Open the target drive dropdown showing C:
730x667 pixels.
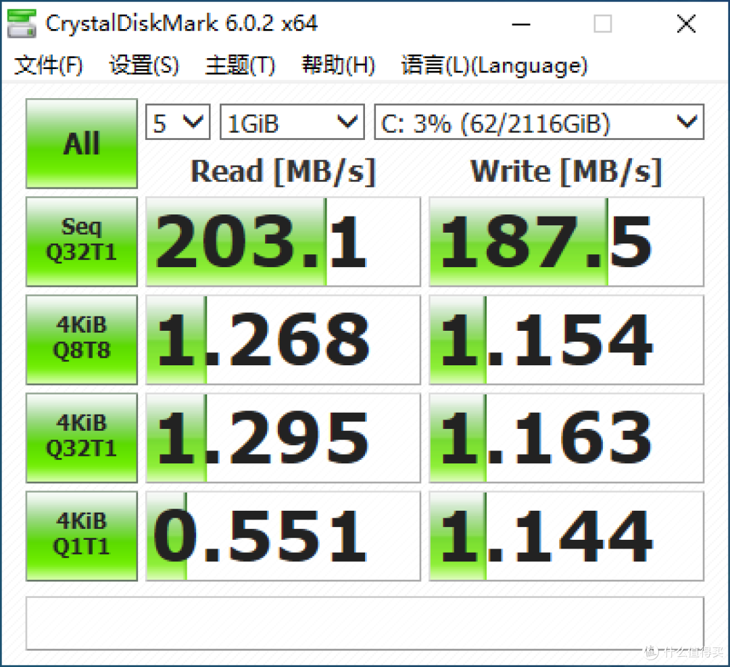pyautogui.click(x=537, y=122)
